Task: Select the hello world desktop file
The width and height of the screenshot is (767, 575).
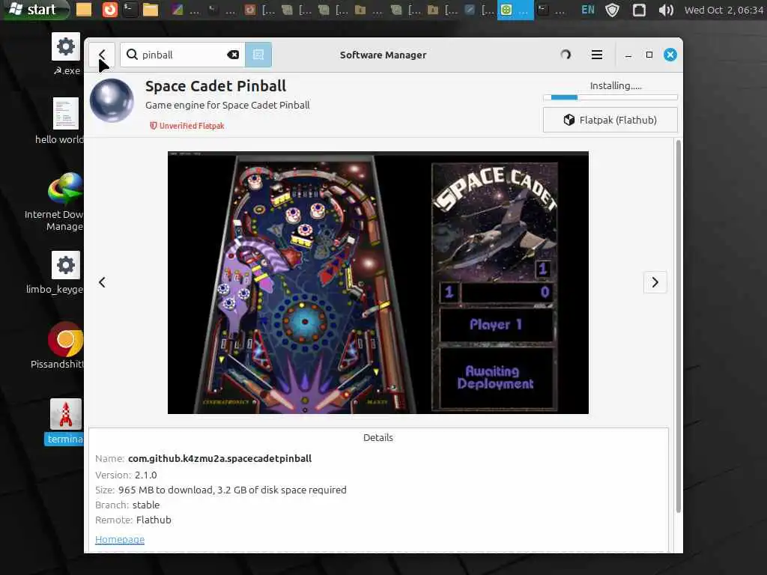Action: [61, 121]
